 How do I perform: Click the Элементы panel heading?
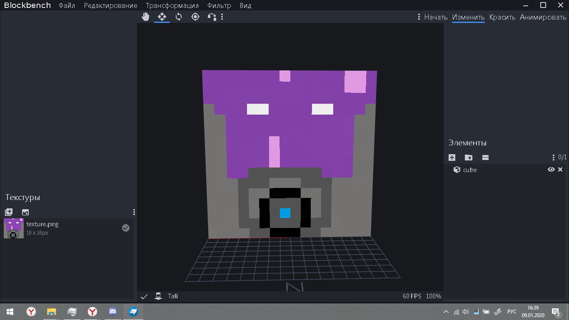pyautogui.click(x=467, y=143)
